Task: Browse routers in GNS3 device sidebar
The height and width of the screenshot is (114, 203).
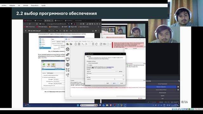Action: pyautogui.click(x=68, y=49)
